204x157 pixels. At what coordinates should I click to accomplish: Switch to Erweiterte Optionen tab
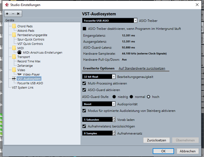tap(99, 68)
